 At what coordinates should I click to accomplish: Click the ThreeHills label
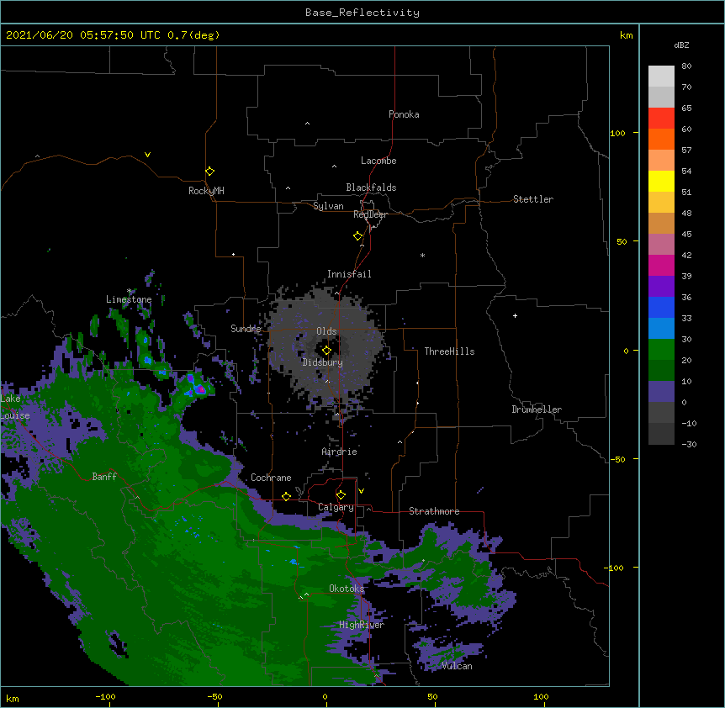click(449, 351)
